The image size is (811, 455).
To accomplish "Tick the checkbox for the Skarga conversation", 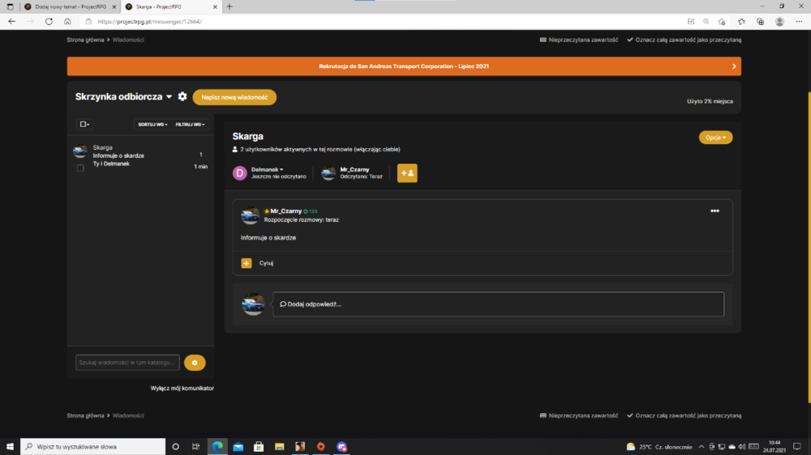I will click(80, 168).
